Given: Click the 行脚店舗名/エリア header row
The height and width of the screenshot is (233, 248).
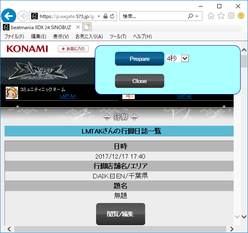Looking at the screenshot, I should pos(119,166).
